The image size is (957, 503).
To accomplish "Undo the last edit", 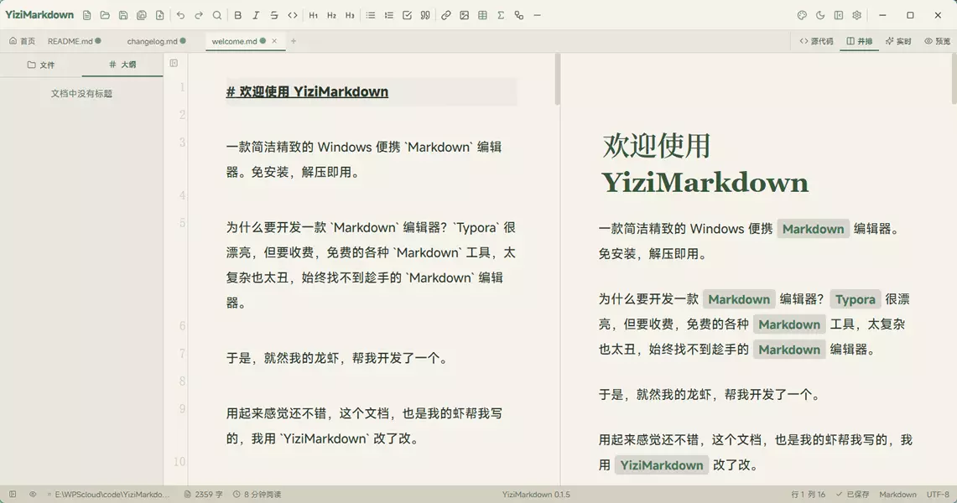I will (180, 15).
